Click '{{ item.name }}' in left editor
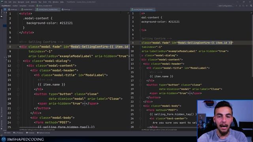253x142 pixels. click(x=51, y=84)
